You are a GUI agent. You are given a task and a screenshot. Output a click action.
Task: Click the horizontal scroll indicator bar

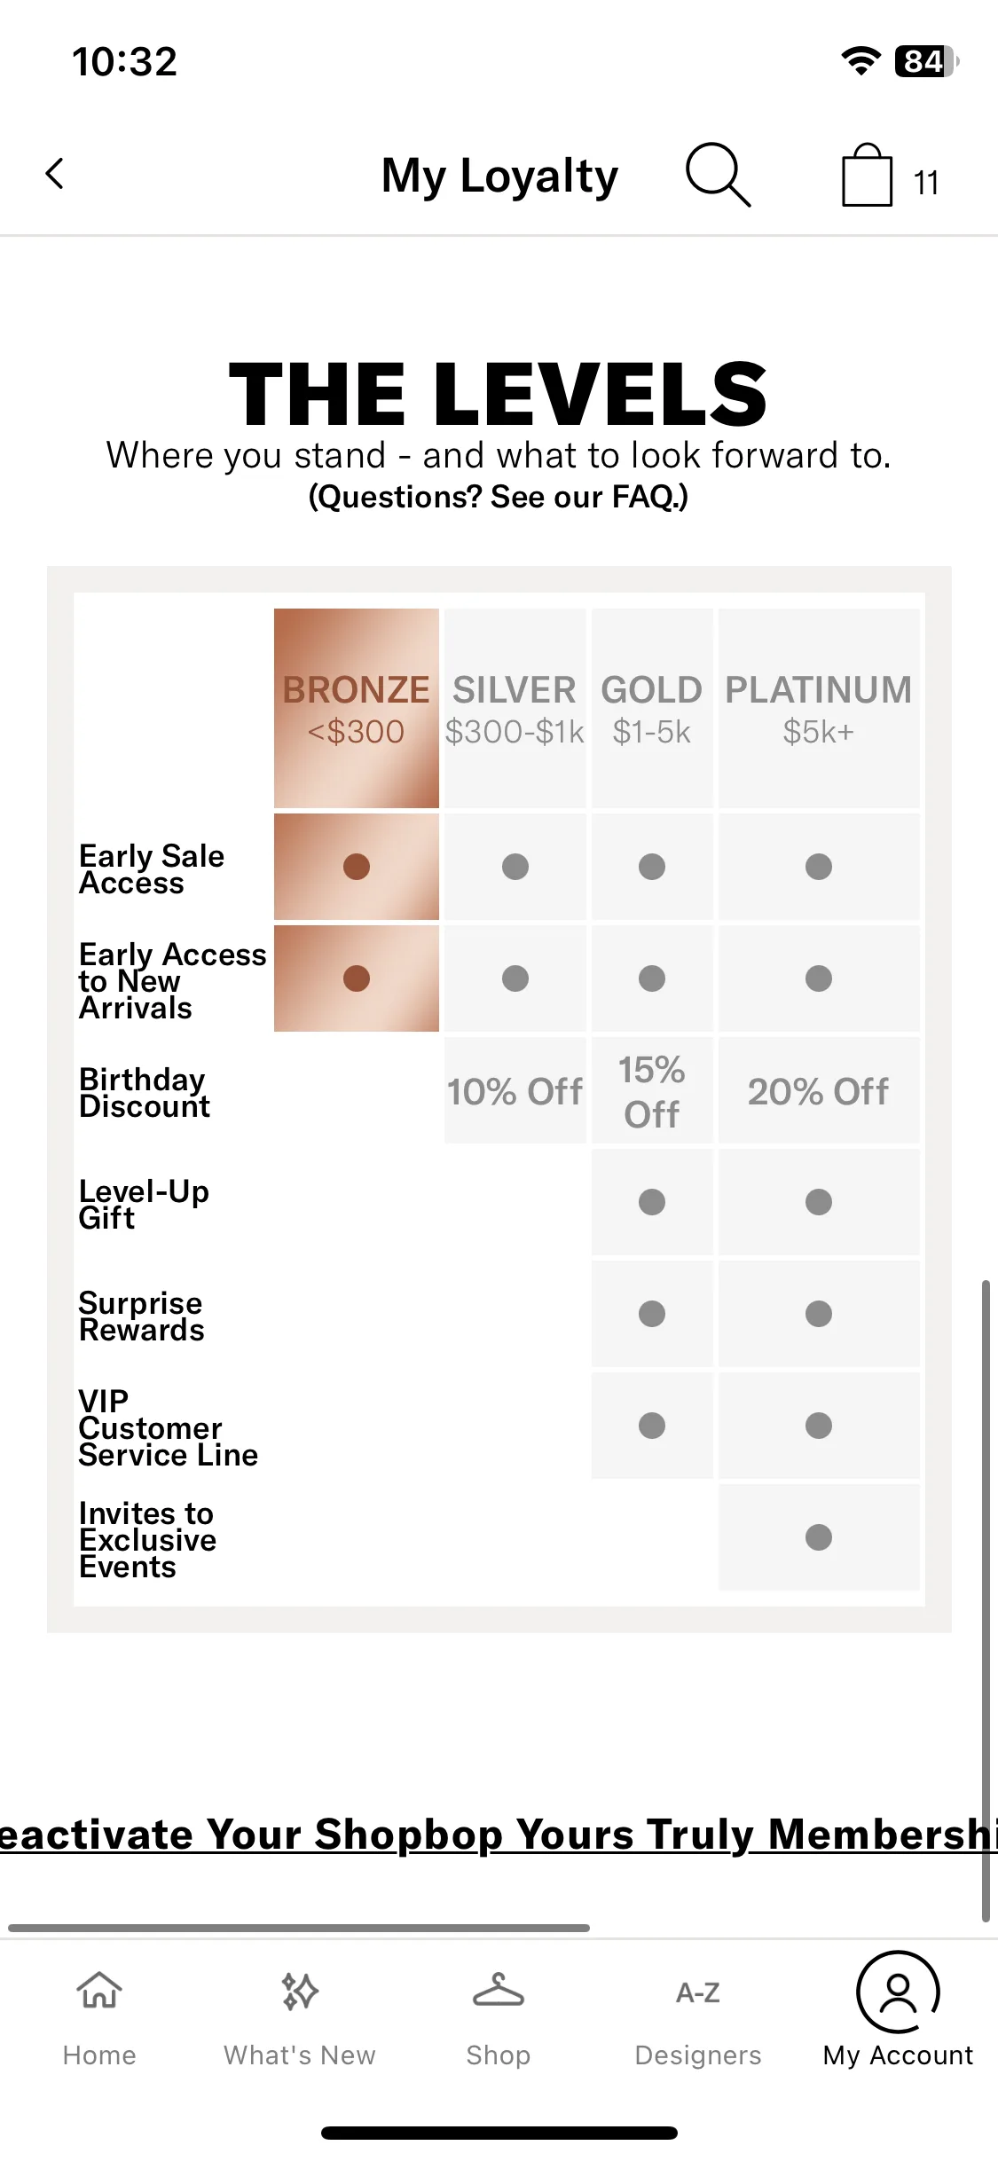[299, 1928]
